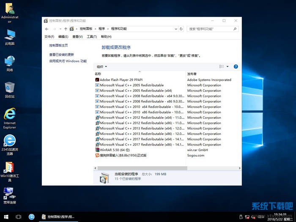Open Task View on the taskbar

(x=18, y=217)
